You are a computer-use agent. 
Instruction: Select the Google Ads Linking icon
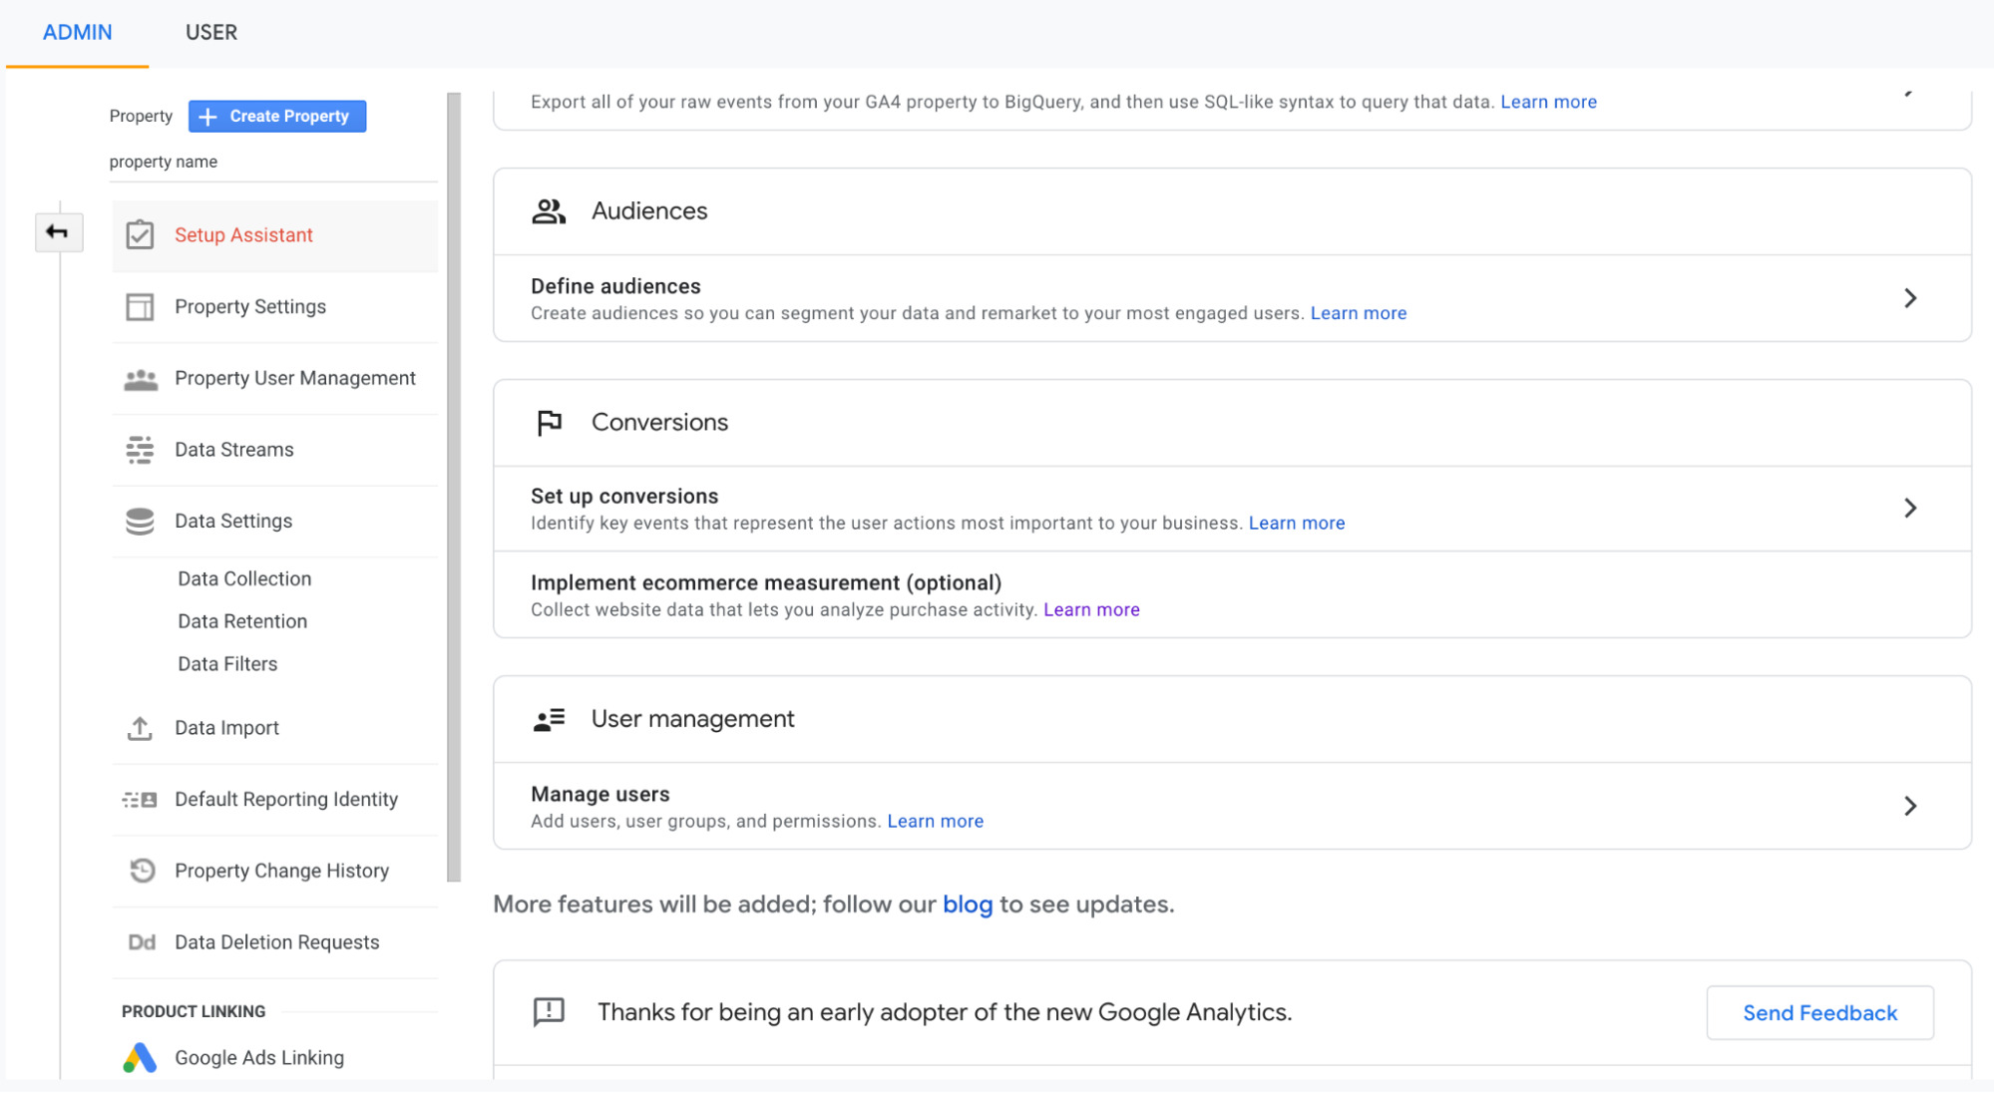pos(141,1056)
